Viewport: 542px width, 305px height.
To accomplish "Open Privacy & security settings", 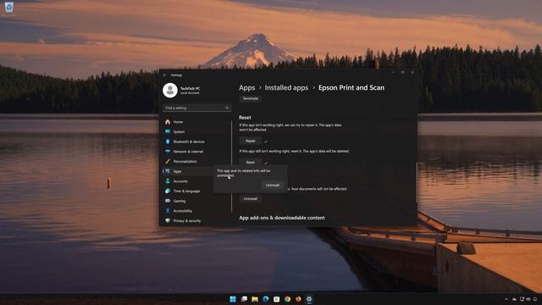I will tap(188, 220).
